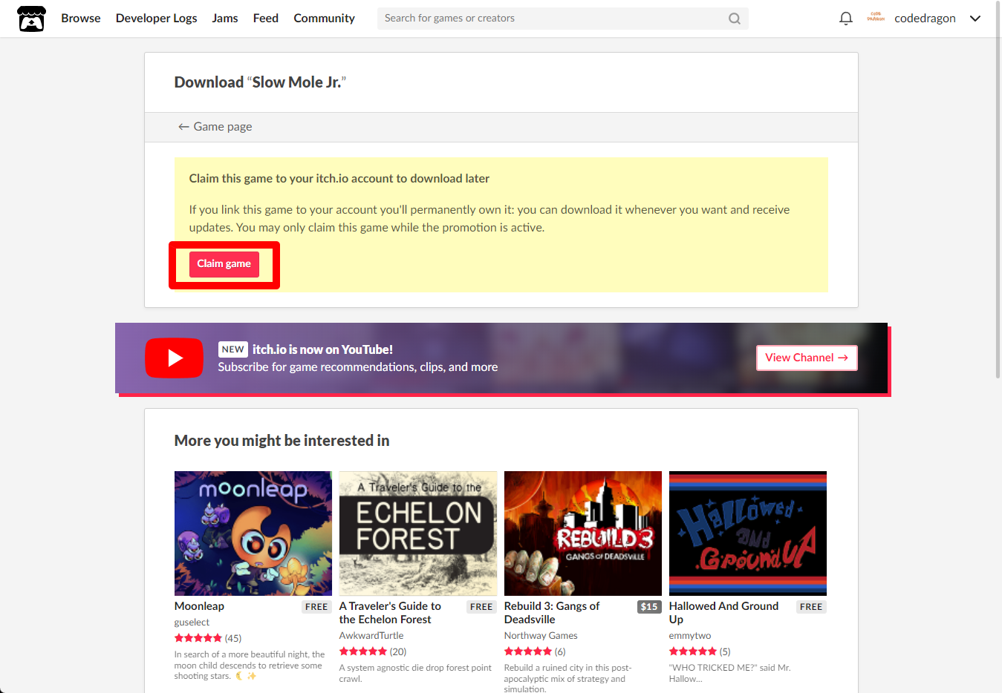Click the $15 price tag of Rebuild 3
Viewport: 1002px width, 693px height.
(649, 607)
